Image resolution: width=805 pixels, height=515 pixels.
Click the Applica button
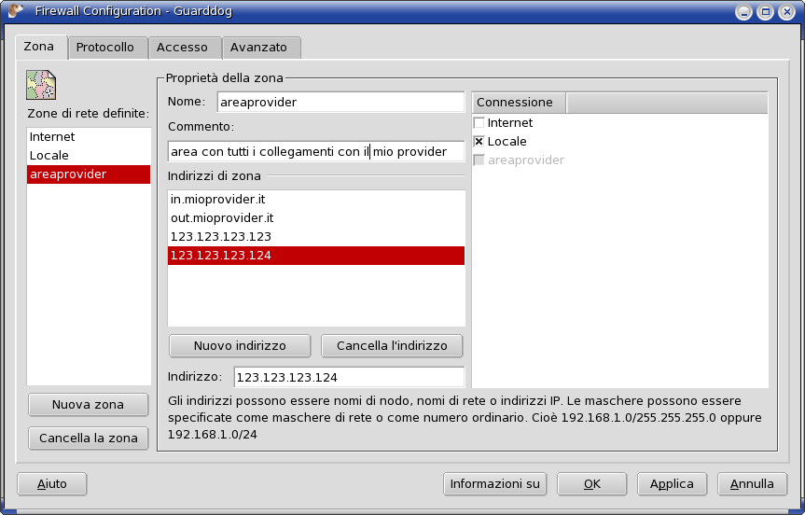(672, 484)
